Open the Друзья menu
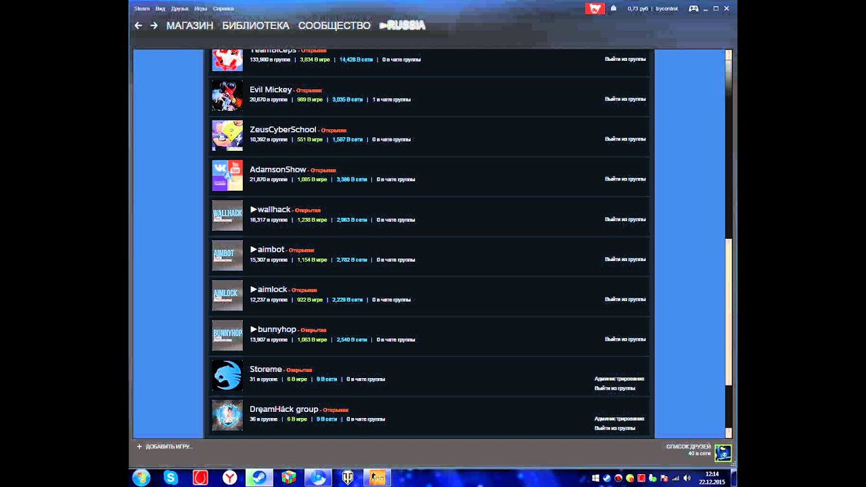Screen dimensions: 866x487 [180, 9]
